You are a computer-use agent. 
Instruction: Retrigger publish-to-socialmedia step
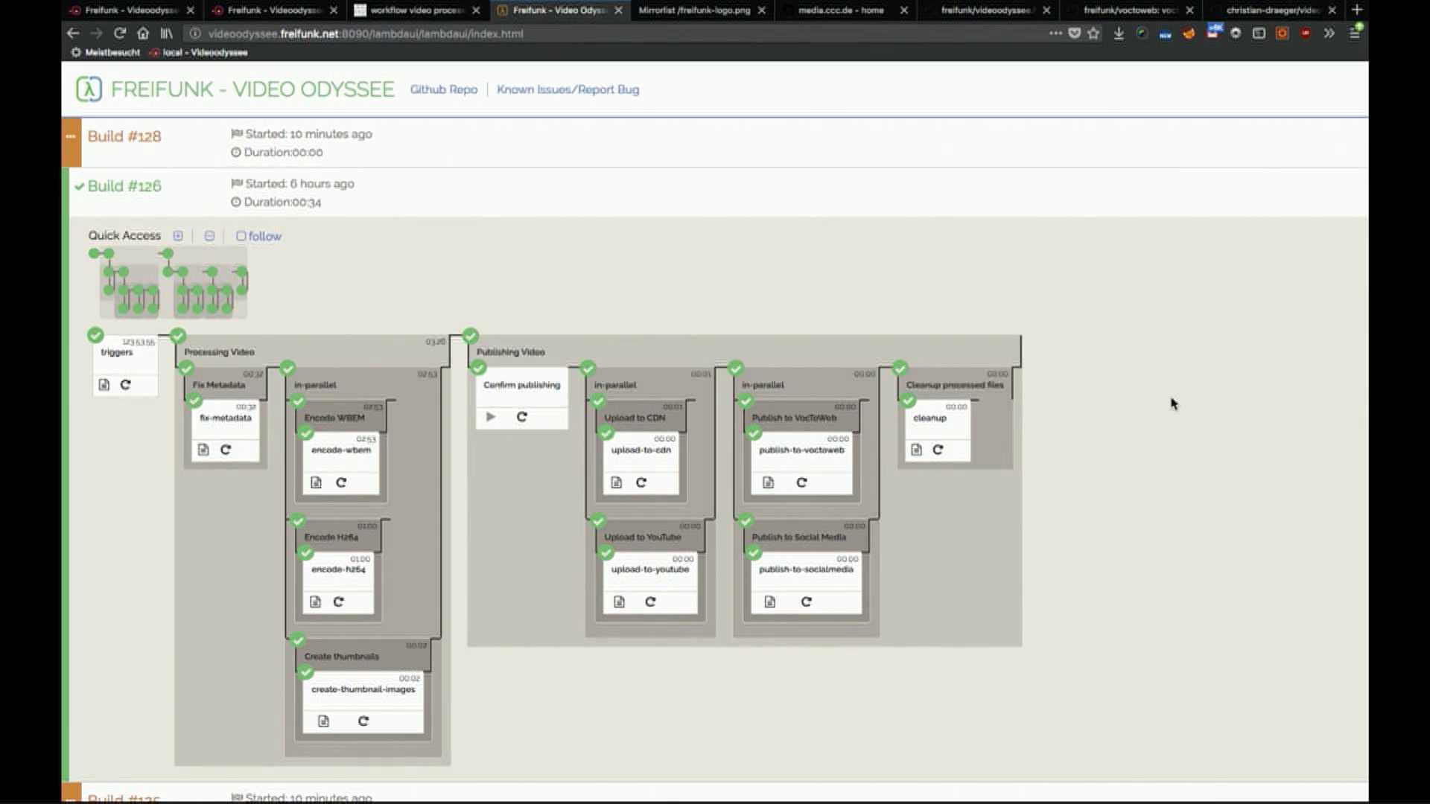click(x=806, y=602)
